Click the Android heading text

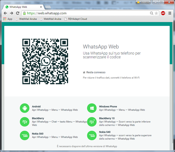[36, 106]
